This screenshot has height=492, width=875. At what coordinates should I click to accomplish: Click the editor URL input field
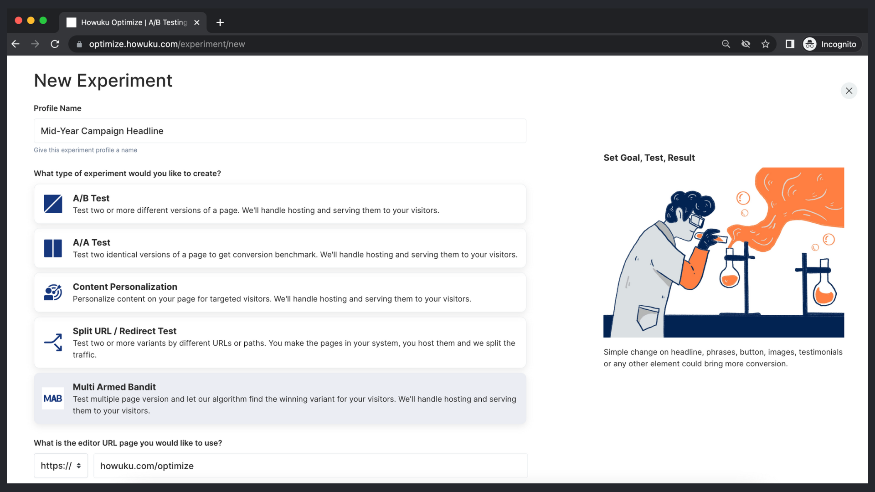(310, 466)
